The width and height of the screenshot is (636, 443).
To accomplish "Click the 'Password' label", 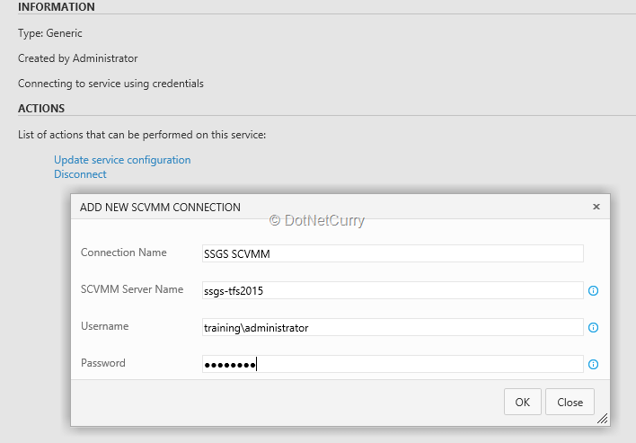I will click(103, 363).
